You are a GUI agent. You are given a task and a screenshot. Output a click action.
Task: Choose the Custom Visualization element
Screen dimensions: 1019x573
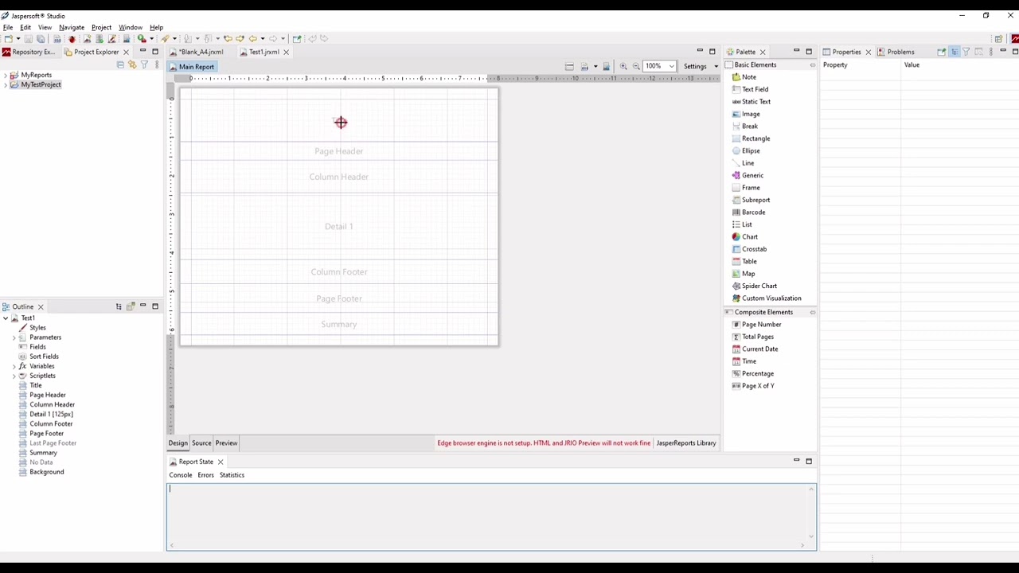(767, 298)
